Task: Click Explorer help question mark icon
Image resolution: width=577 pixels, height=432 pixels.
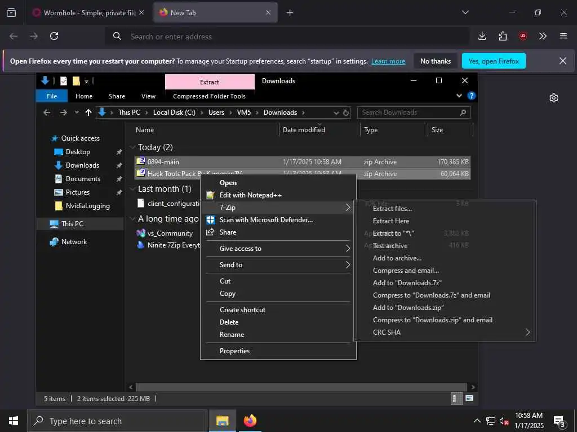Action: click(x=472, y=96)
